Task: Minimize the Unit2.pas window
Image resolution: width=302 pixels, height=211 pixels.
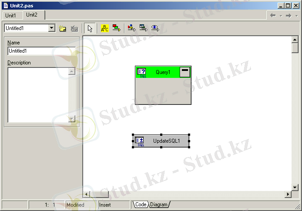Action: point(281,6)
